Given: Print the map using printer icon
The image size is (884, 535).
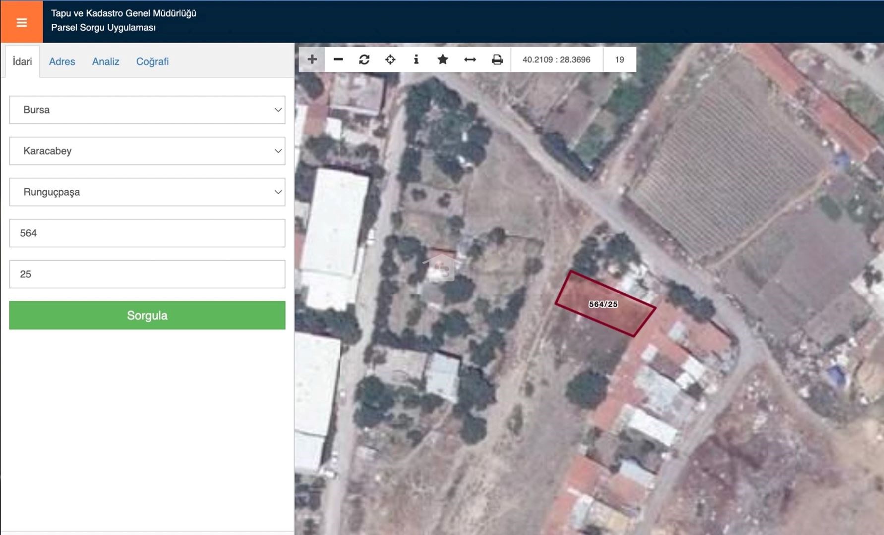Looking at the screenshot, I should point(497,59).
